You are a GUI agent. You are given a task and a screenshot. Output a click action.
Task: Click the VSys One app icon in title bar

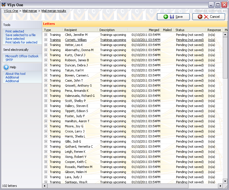coord(4,5)
